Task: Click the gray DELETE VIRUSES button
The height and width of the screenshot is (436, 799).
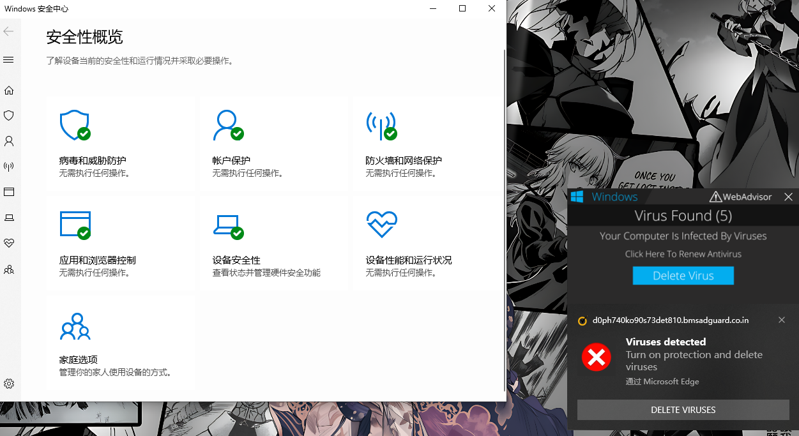Action: 683,410
